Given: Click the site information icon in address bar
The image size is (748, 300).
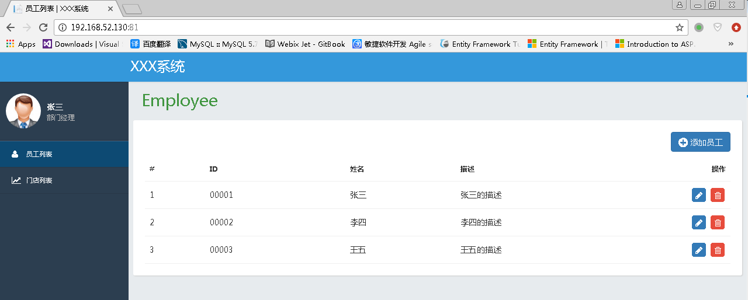Looking at the screenshot, I should click(x=63, y=27).
